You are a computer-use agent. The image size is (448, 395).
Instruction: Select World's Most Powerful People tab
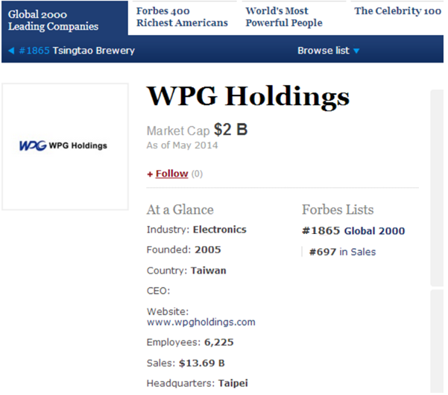284,17
